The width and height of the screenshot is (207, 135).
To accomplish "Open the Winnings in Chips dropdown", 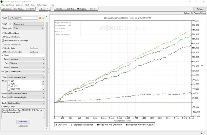I will tap(28, 28).
